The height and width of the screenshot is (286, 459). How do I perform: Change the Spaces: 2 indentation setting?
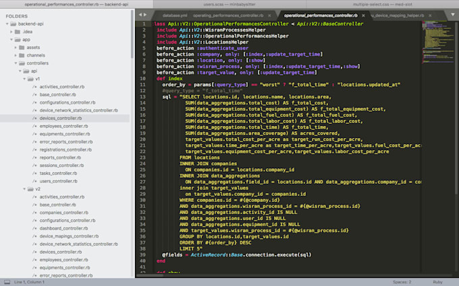pos(402,281)
